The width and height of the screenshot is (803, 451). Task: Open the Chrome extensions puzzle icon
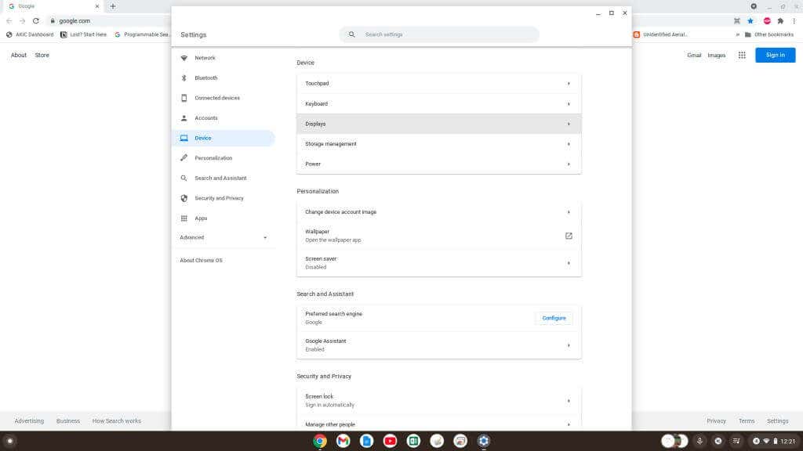(x=780, y=21)
